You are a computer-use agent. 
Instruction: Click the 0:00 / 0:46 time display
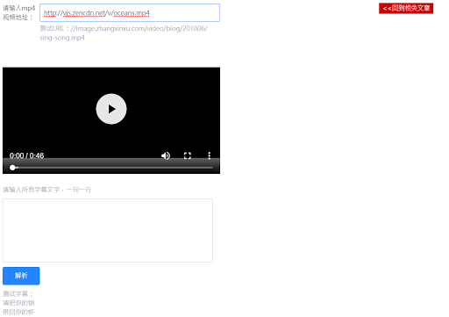(x=26, y=155)
